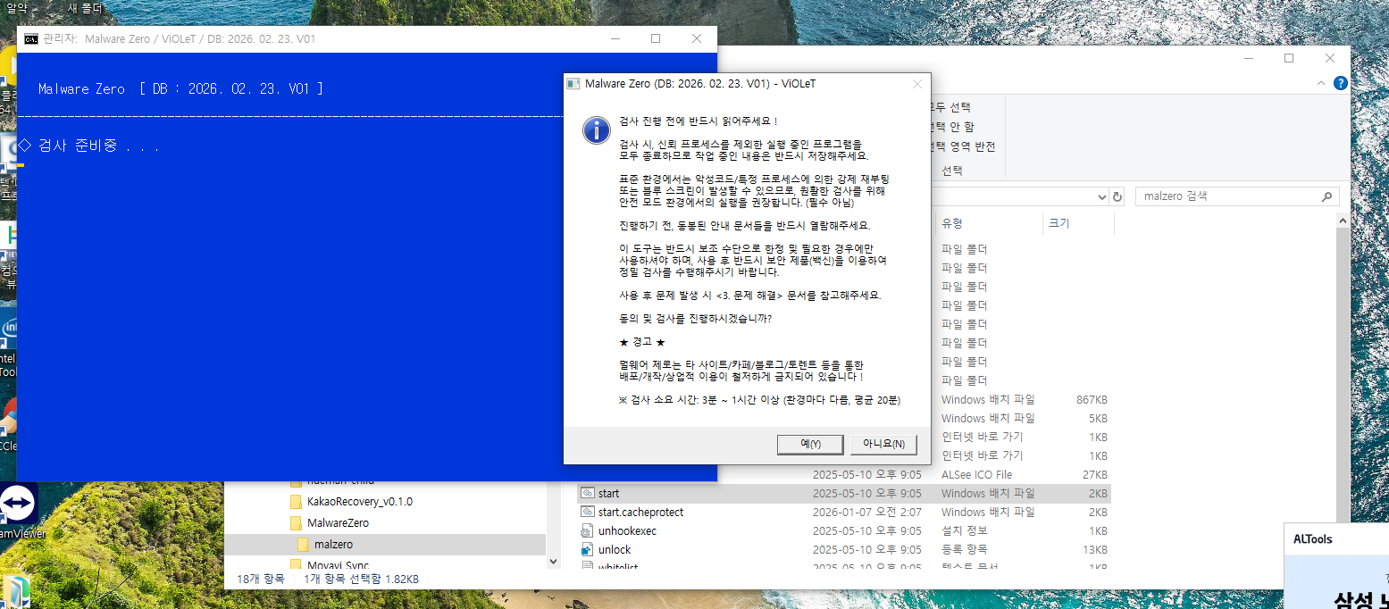1389x609 pixels.
Task: Click 선택 안 함 in the ribbon
Action: point(951,127)
